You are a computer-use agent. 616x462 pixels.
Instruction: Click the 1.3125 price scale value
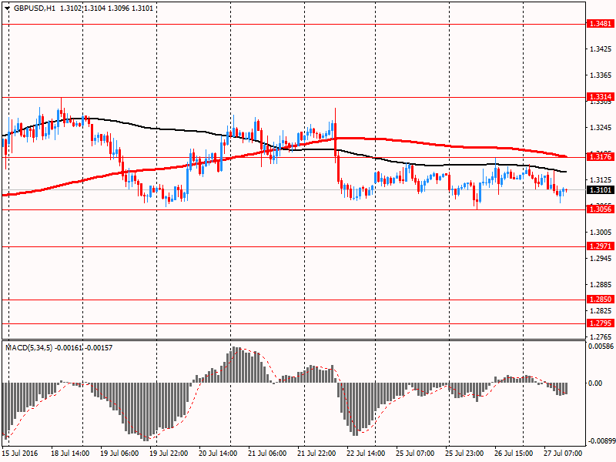(x=601, y=180)
